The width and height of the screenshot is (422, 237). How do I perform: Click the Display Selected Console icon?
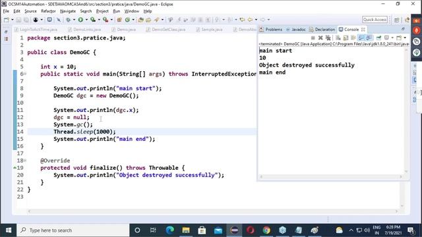386,38
